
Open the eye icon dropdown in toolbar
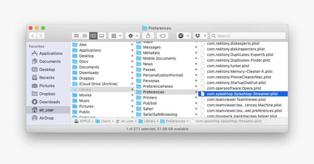[184, 36]
